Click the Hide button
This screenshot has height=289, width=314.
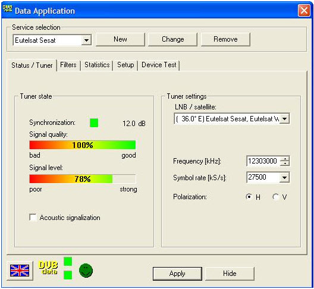coord(230,274)
